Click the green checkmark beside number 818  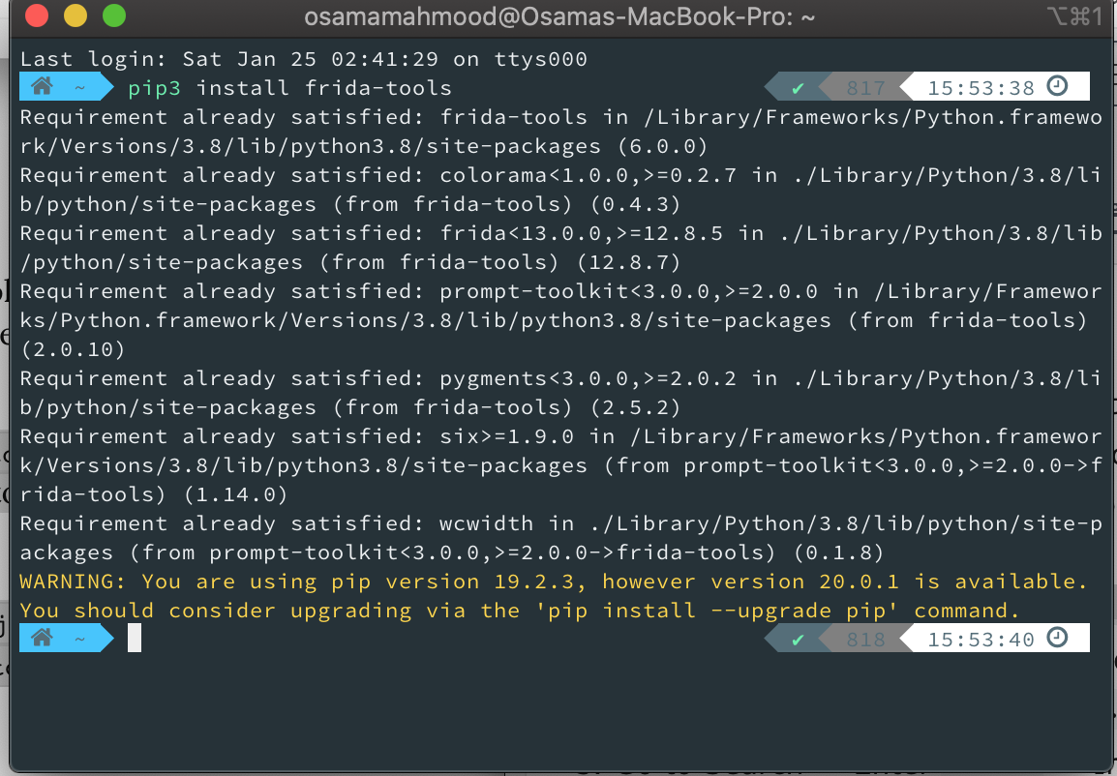798,640
